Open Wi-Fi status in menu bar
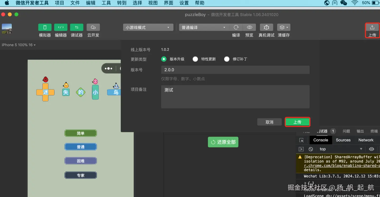The height and width of the screenshot is (197, 380). coord(355,3)
